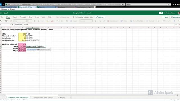
Task: Select the pink 95% confidence cell
Action: coord(22,44)
